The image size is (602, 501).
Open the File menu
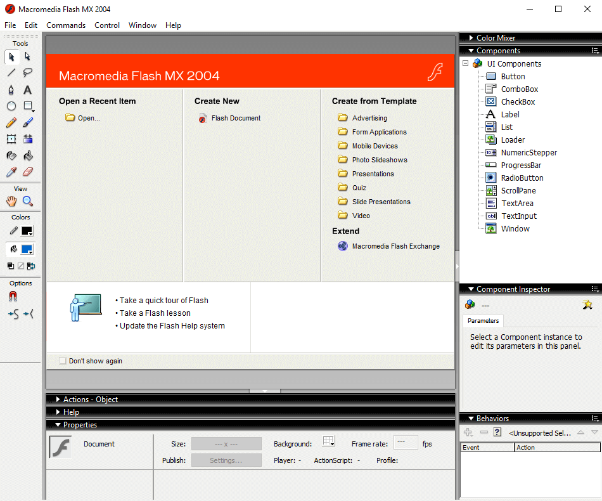point(10,25)
